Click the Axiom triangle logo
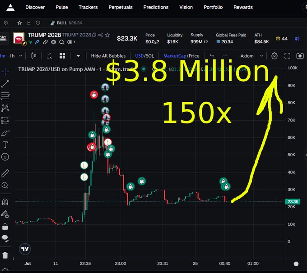The height and width of the screenshot is (273, 307). coord(10,8)
